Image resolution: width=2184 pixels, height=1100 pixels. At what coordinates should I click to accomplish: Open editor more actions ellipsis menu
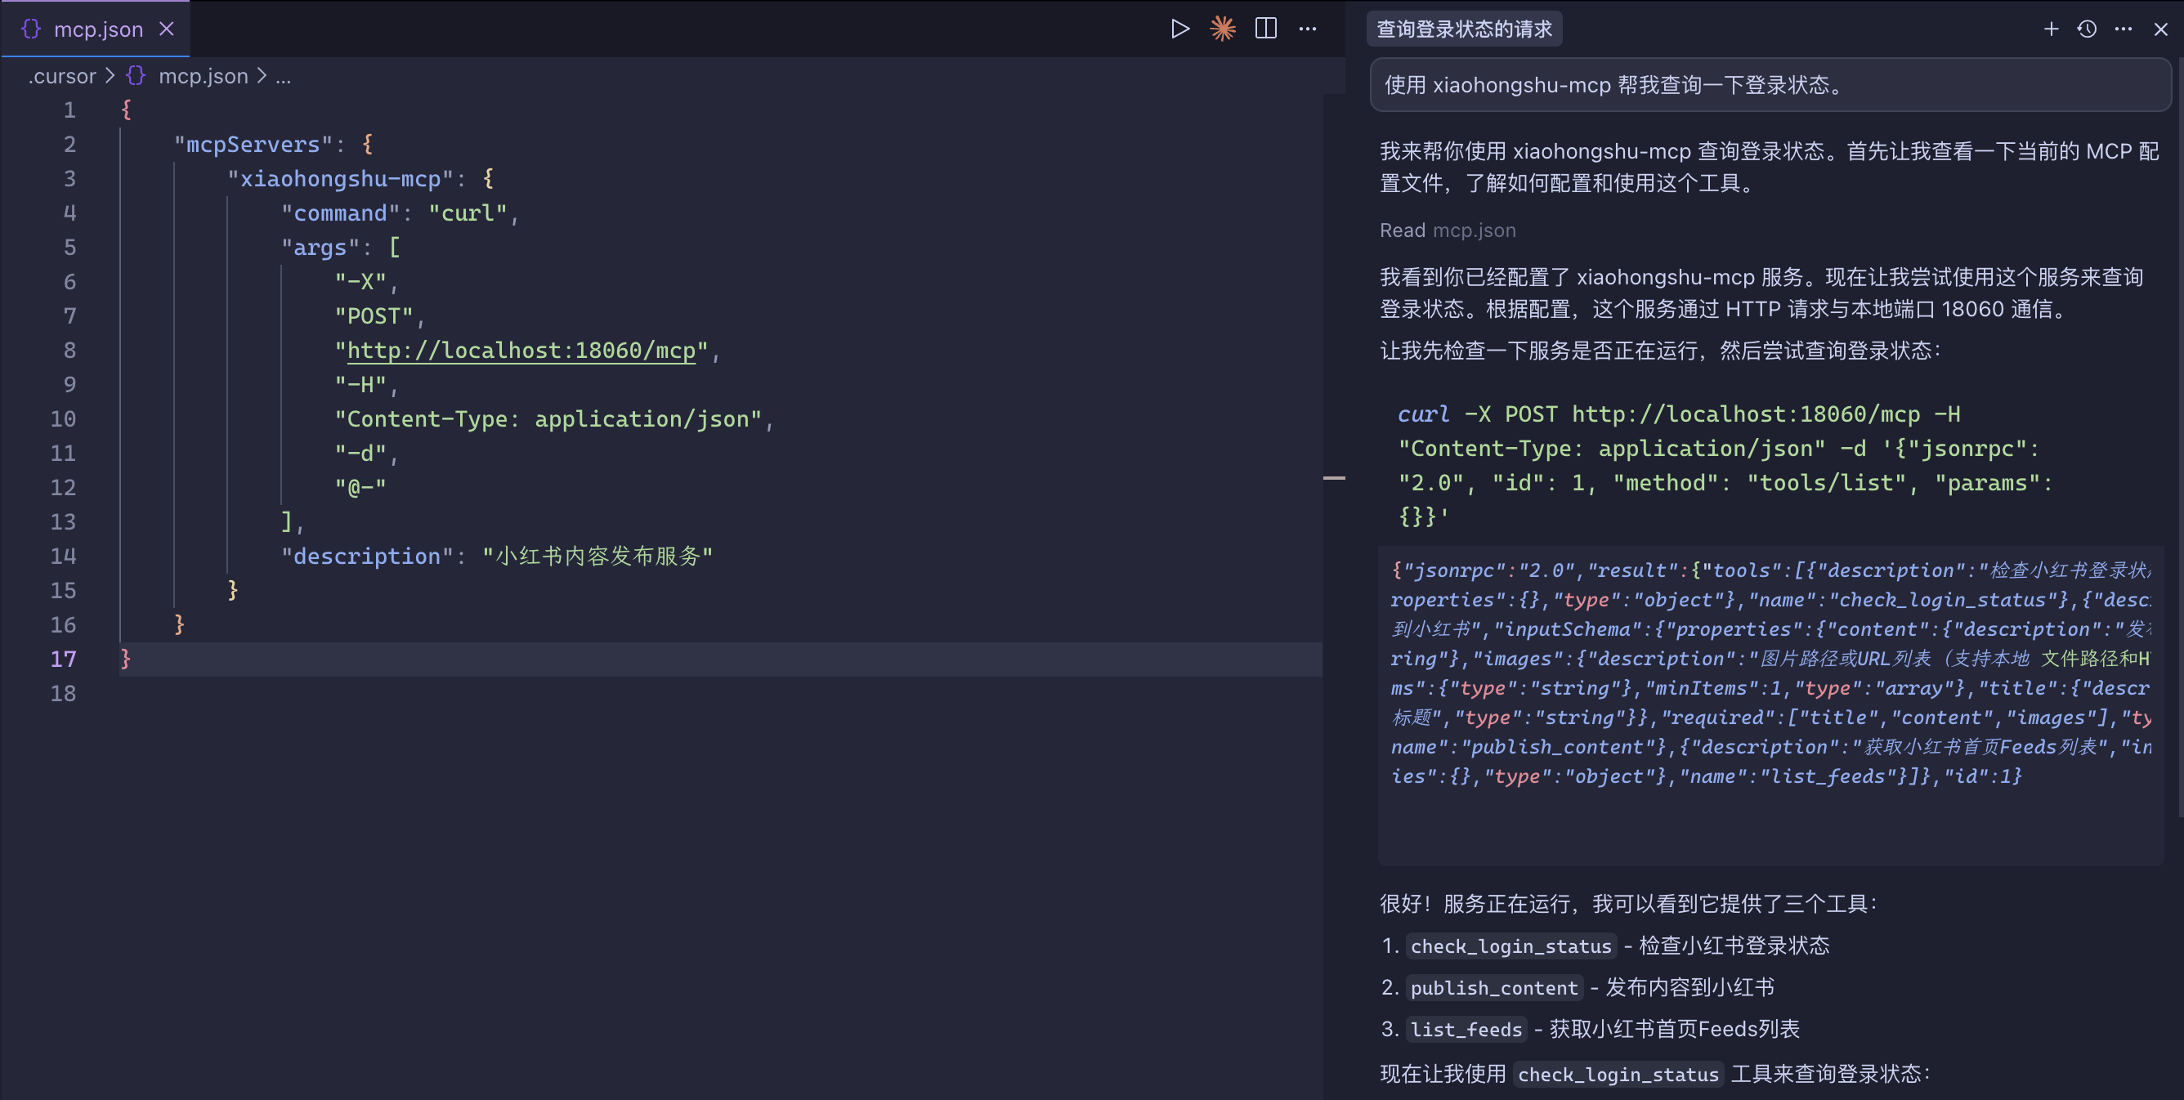pyautogui.click(x=1309, y=29)
